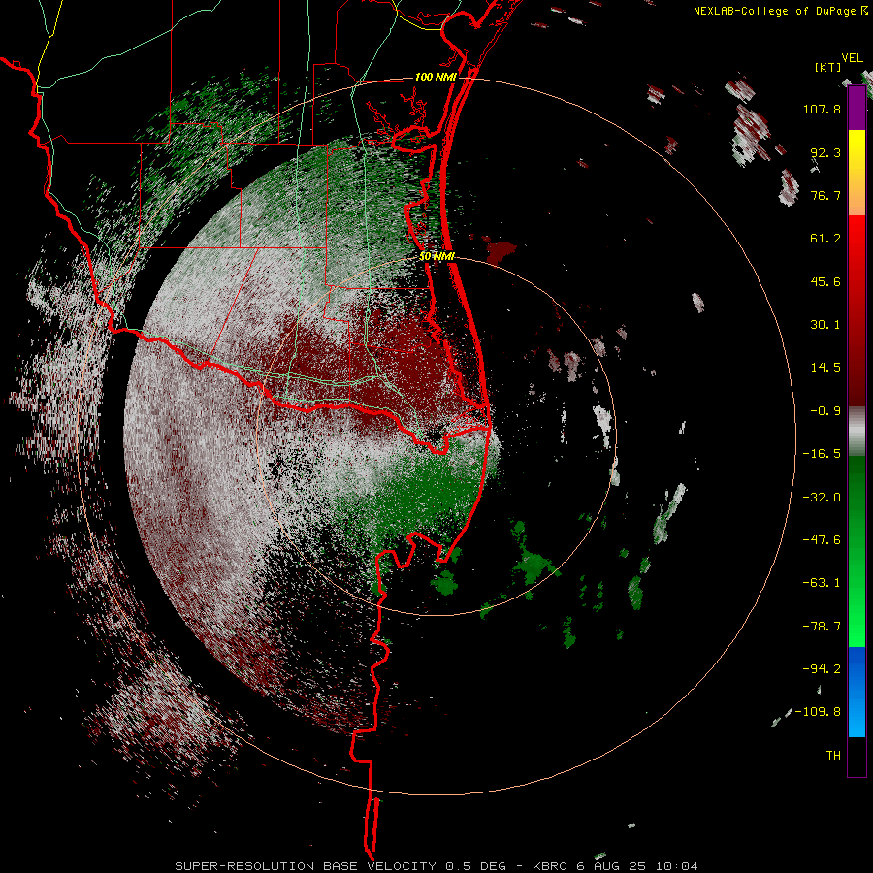873x873 pixels.
Task: Click the -47.6 velocity scale value
Action: point(822,540)
